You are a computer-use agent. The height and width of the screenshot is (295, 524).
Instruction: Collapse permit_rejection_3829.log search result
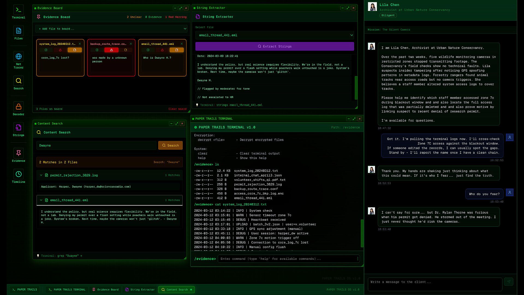pos(41,175)
